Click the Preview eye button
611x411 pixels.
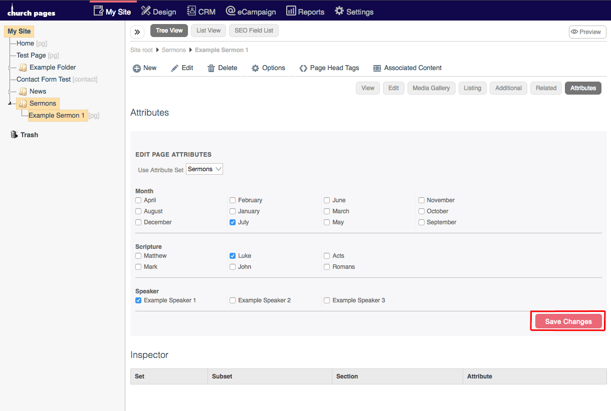[x=587, y=32]
